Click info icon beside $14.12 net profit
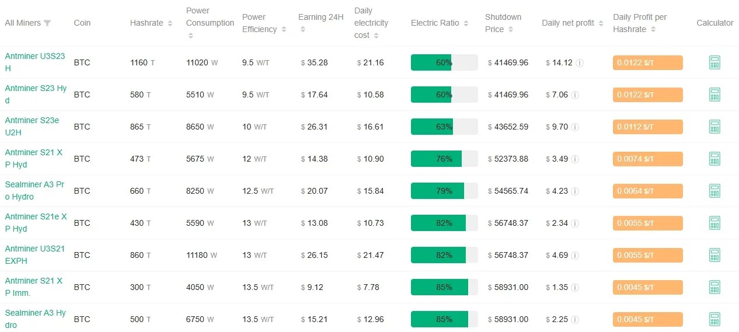The height and width of the screenshot is (332, 739). pos(580,63)
